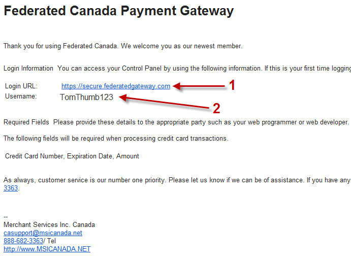Click the TomThumb123 username text
This screenshot has width=351, height=261.
point(87,97)
